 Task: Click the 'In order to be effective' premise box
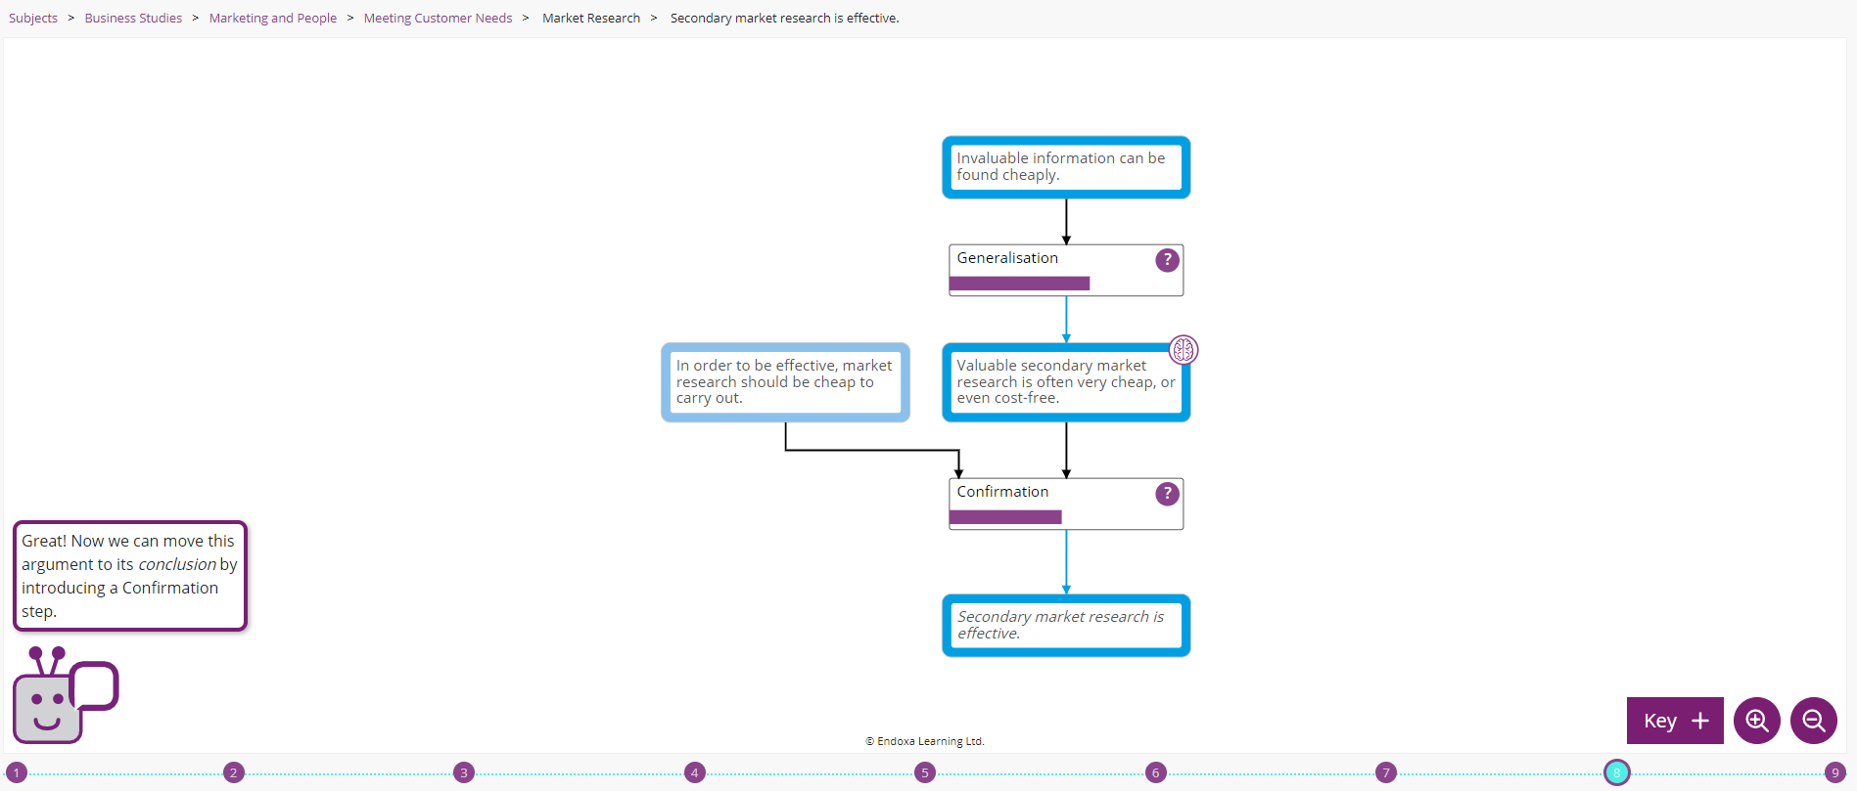coord(785,382)
